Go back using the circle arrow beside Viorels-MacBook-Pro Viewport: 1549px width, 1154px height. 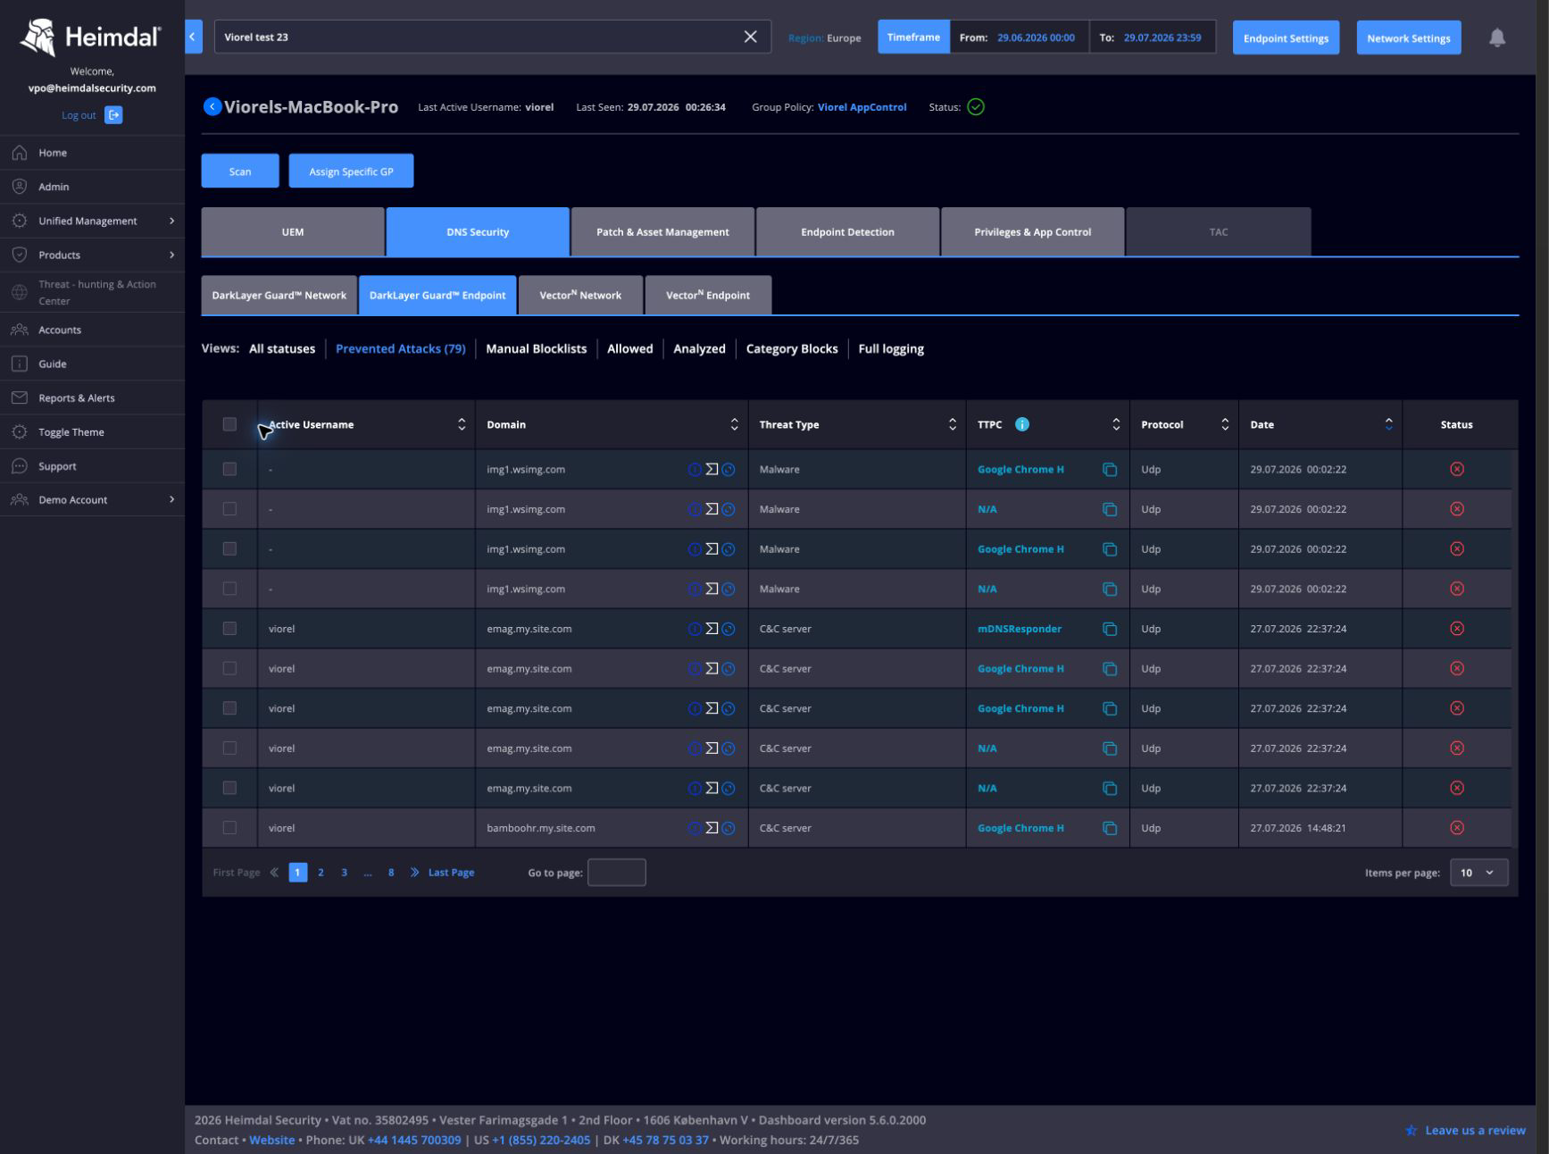[x=212, y=107]
